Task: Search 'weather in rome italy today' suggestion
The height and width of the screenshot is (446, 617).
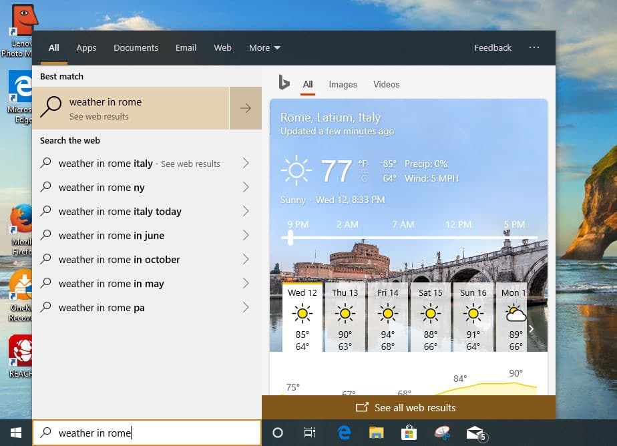Action: pos(120,212)
